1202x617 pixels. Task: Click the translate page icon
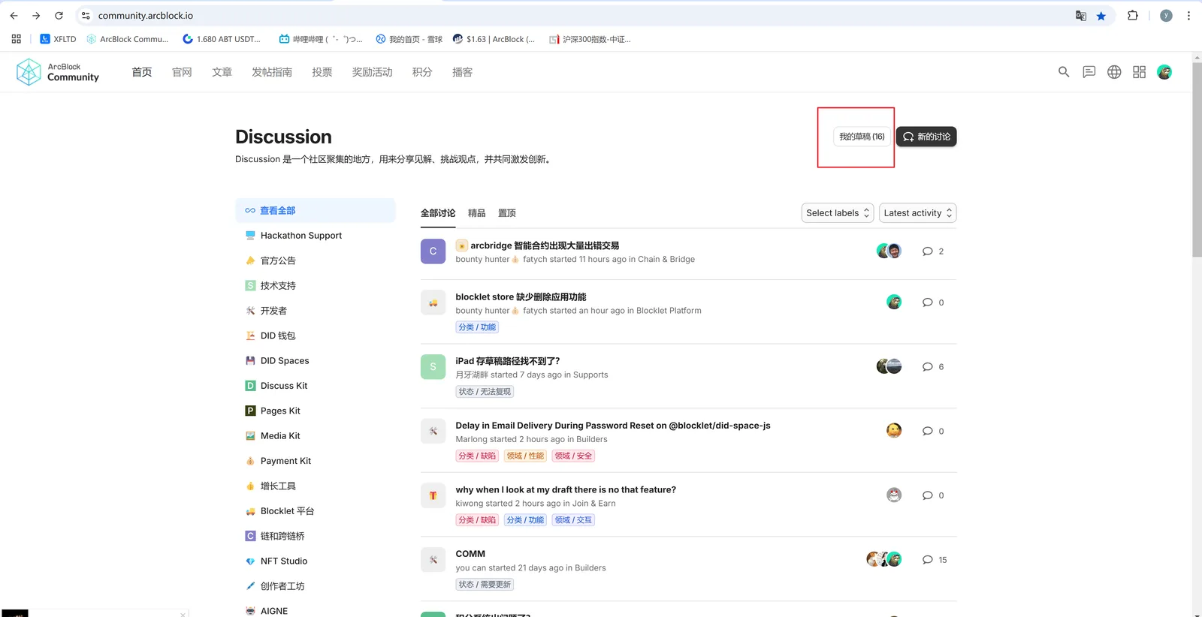[1081, 16]
